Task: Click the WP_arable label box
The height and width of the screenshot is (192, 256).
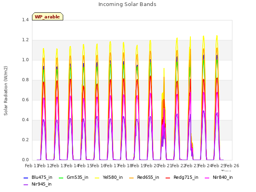Action: pyautogui.click(x=48, y=16)
